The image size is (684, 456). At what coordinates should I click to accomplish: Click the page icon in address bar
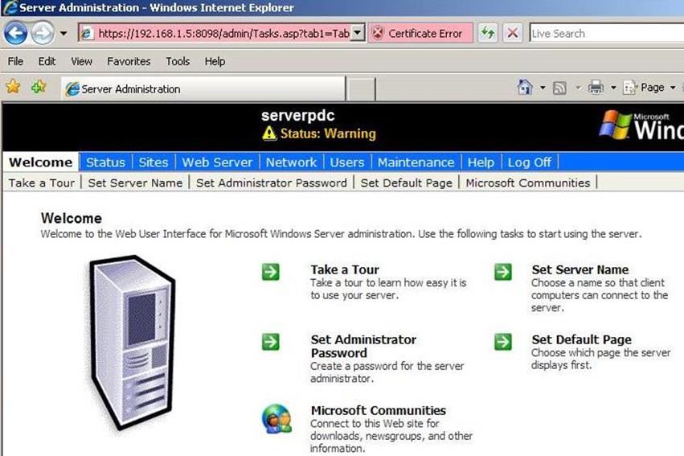point(88,33)
